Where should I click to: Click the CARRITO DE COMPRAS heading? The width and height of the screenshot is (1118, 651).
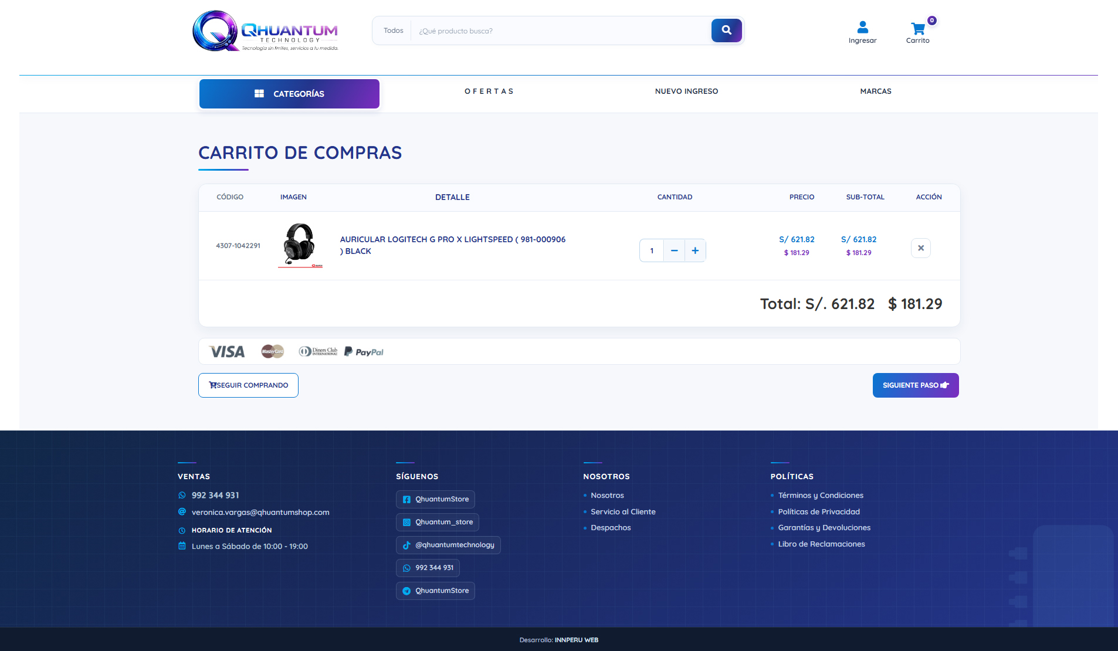[x=300, y=153]
